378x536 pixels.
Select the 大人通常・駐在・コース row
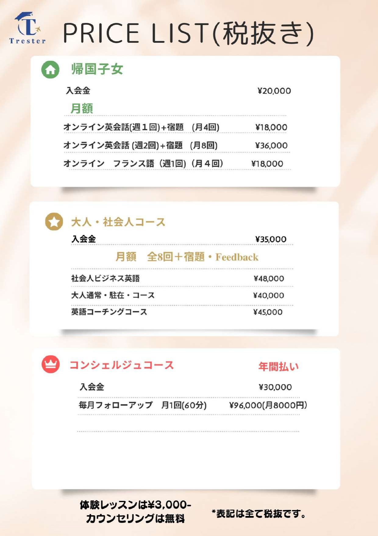[x=177, y=295]
